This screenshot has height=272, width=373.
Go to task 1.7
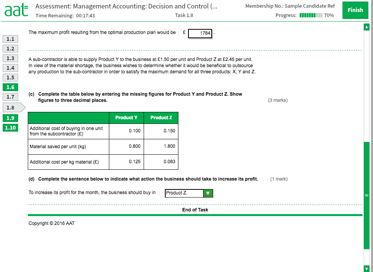[x=10, y=97]
